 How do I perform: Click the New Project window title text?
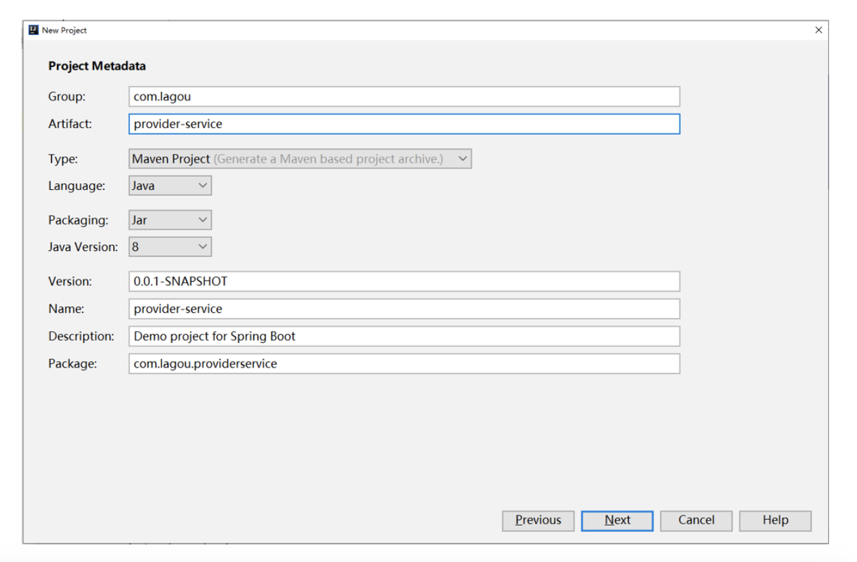64,31
